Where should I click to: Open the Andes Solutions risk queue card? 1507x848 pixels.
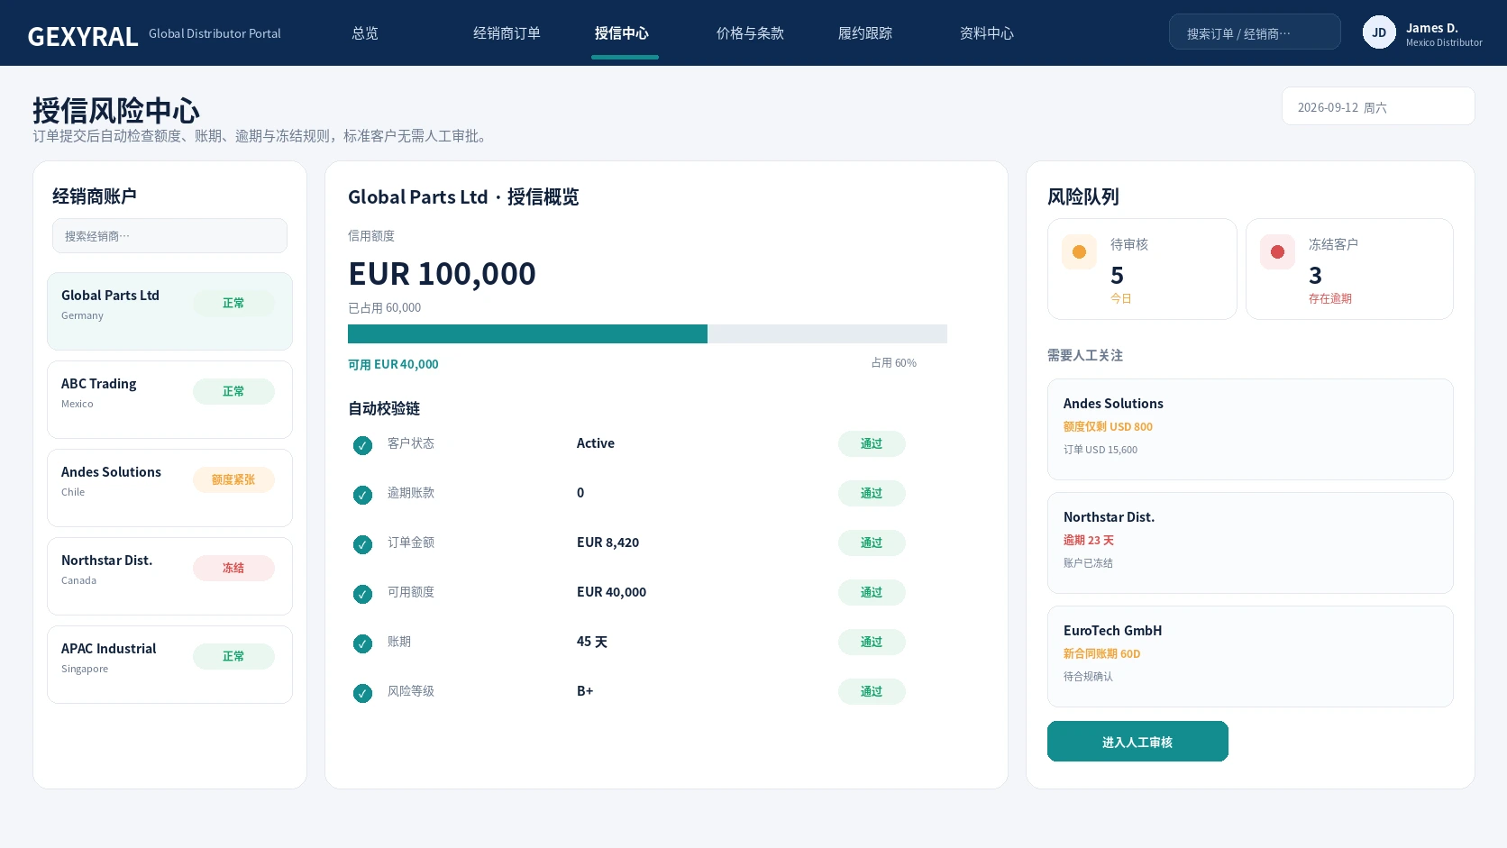pos(1250,429)
